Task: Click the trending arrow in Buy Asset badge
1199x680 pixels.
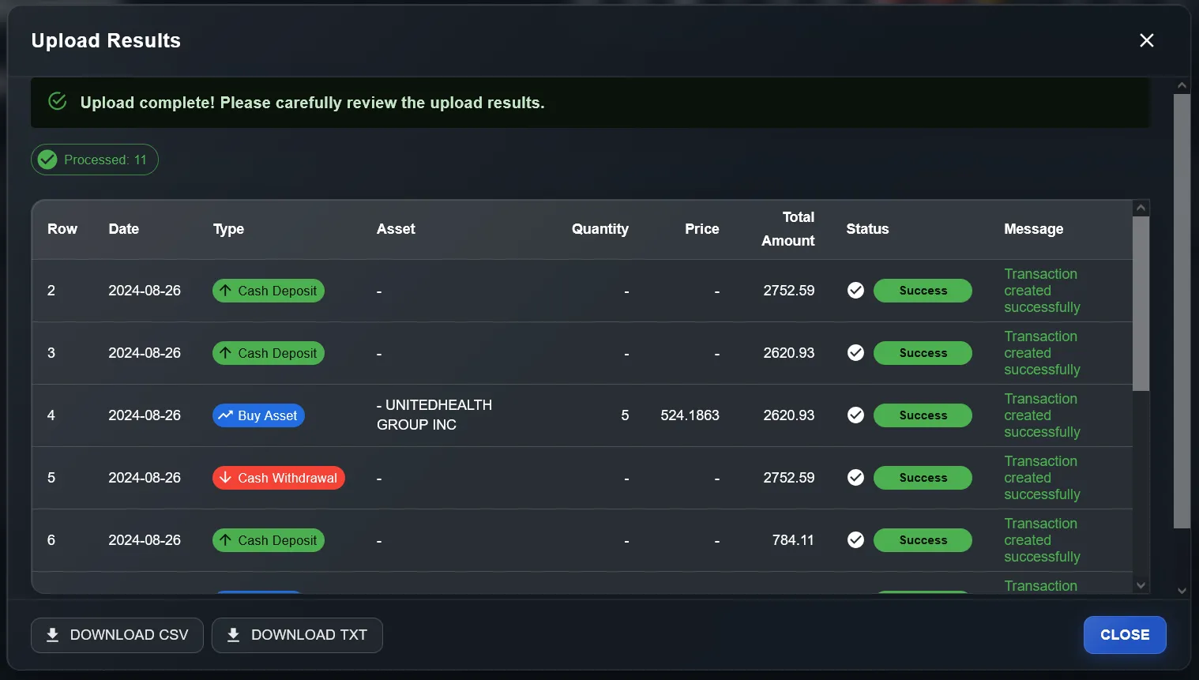Action: (227, 415)
